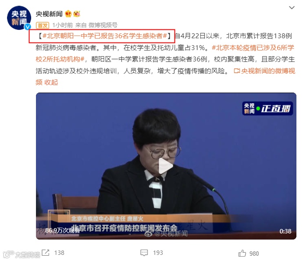Click the 0:38 video duration label
Screen dimensions: 303x261
coord(285,231)
